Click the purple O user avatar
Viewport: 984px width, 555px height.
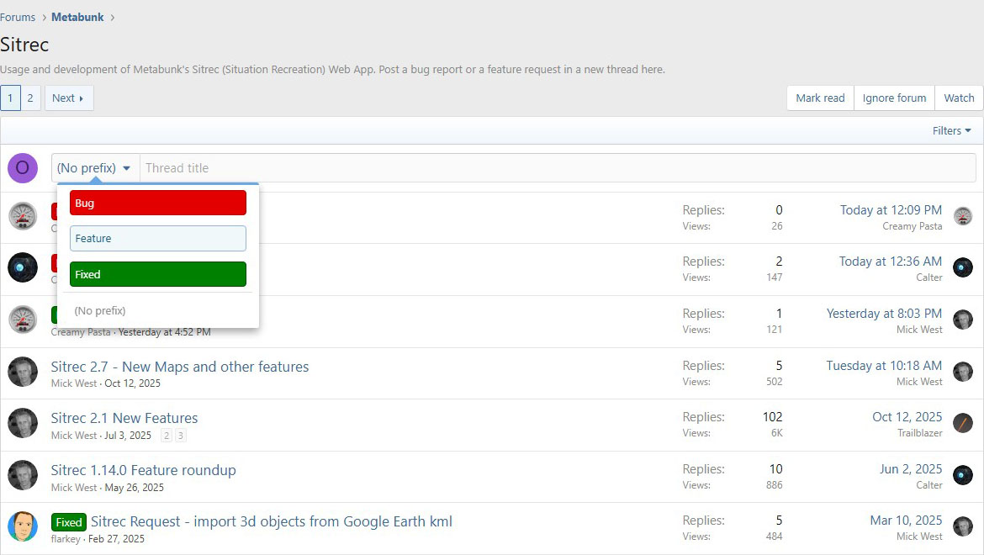point(23,168)
